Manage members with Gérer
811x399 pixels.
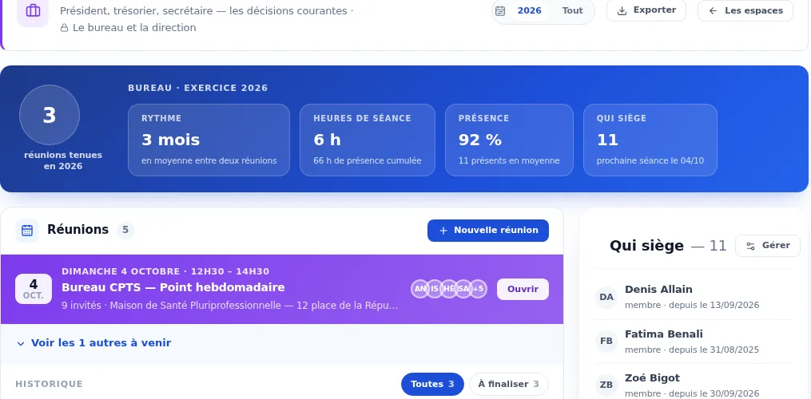point(768,246)
